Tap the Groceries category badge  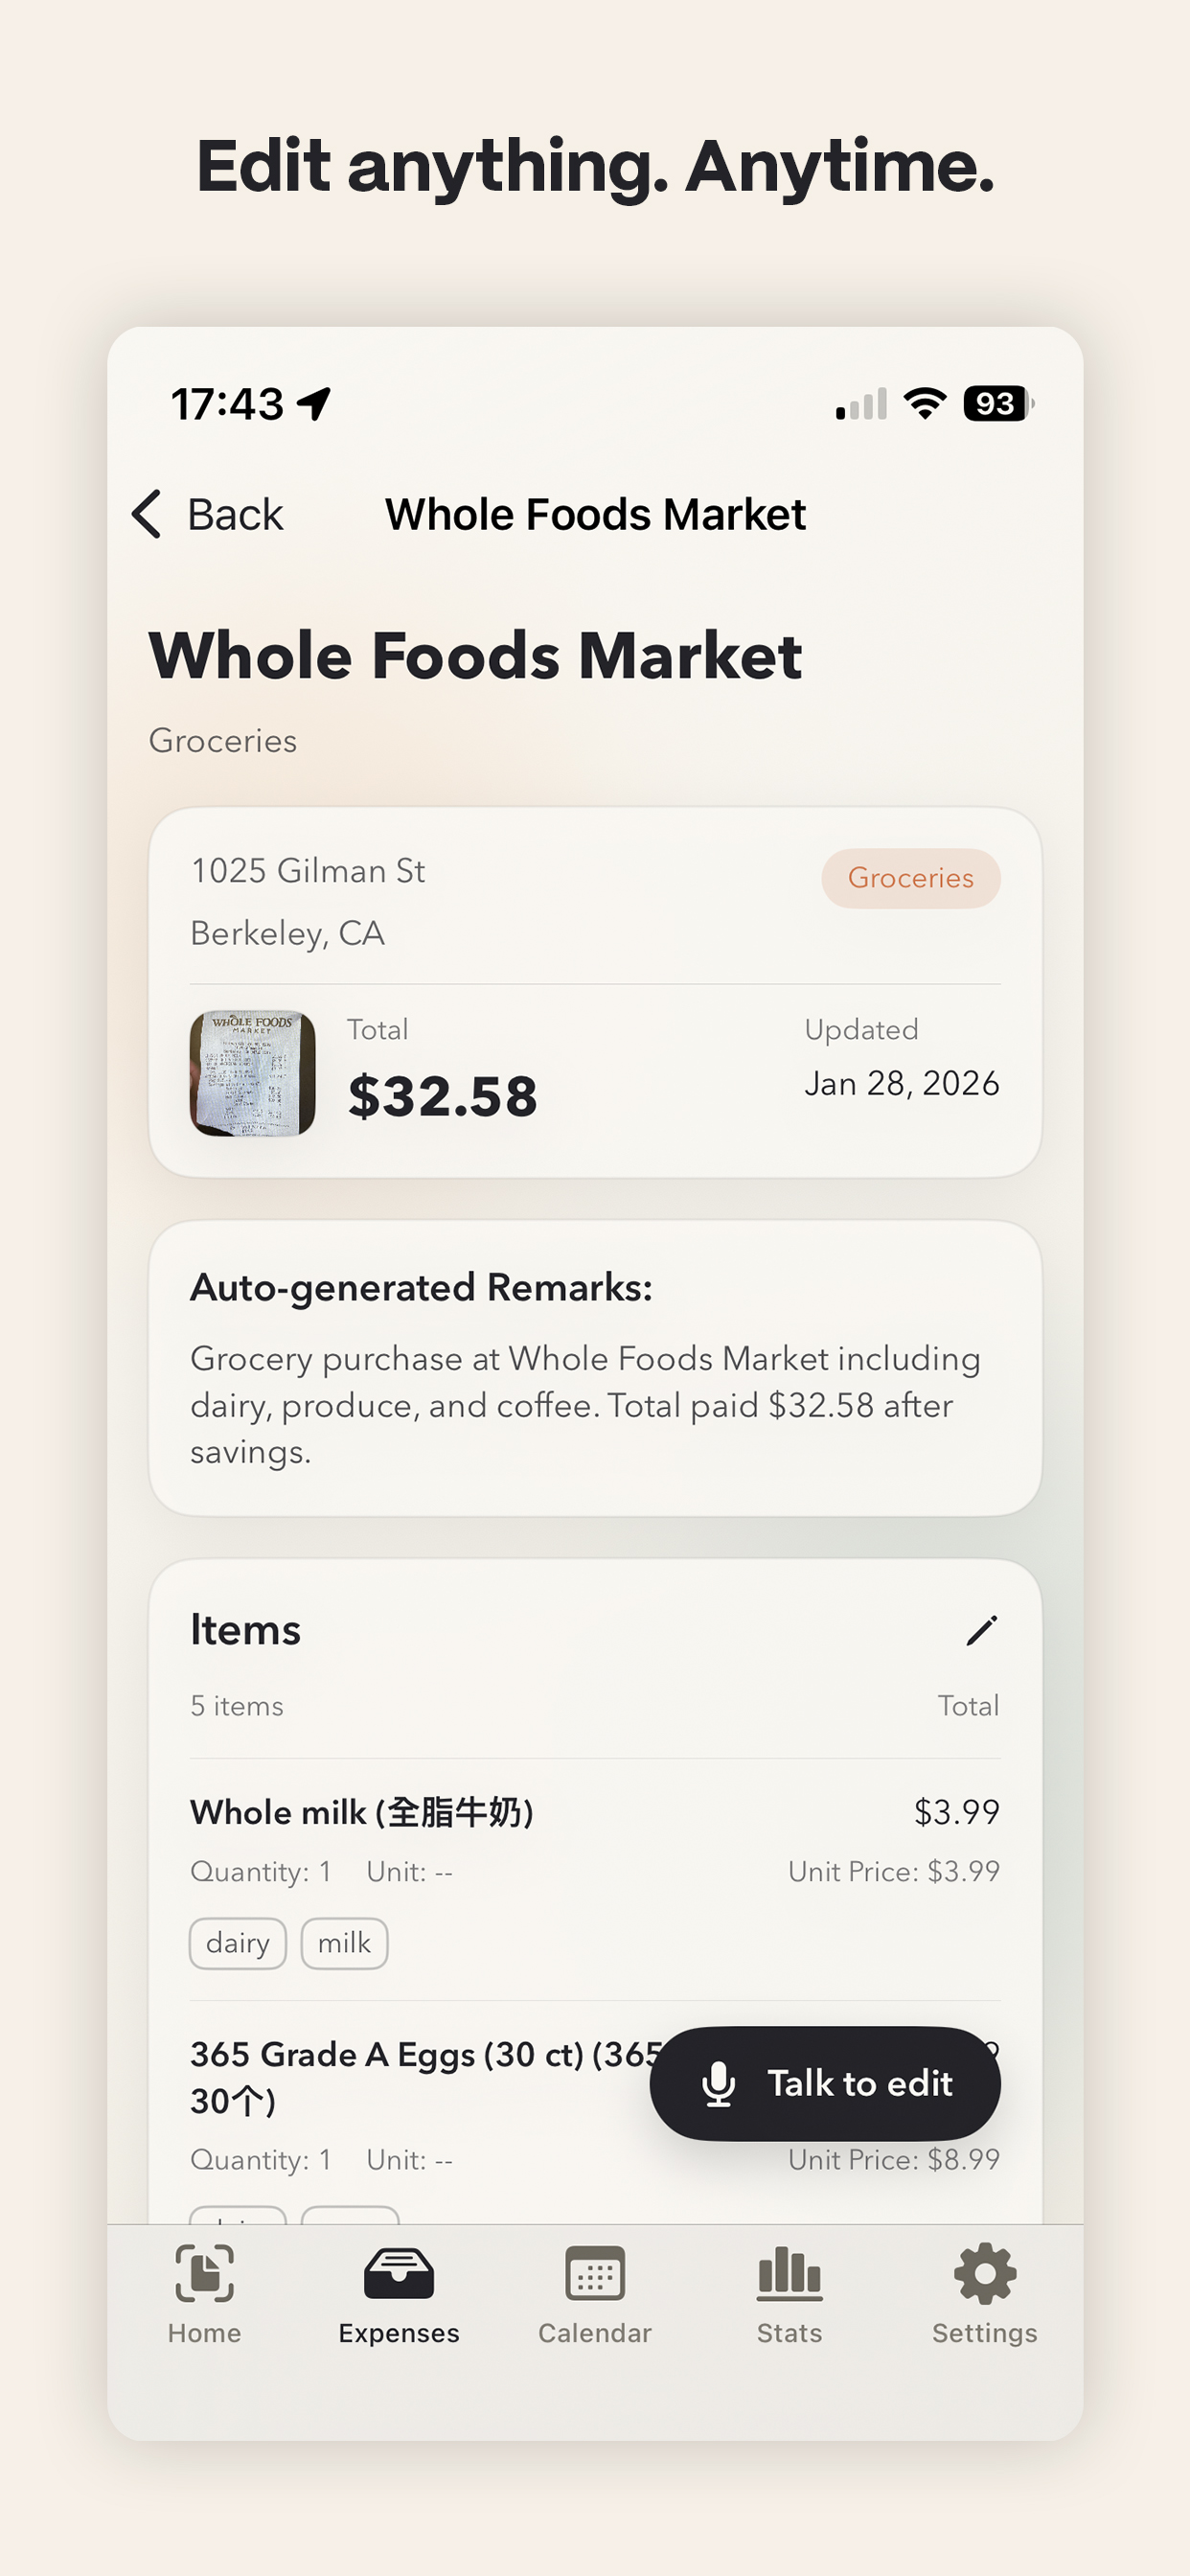910,878
